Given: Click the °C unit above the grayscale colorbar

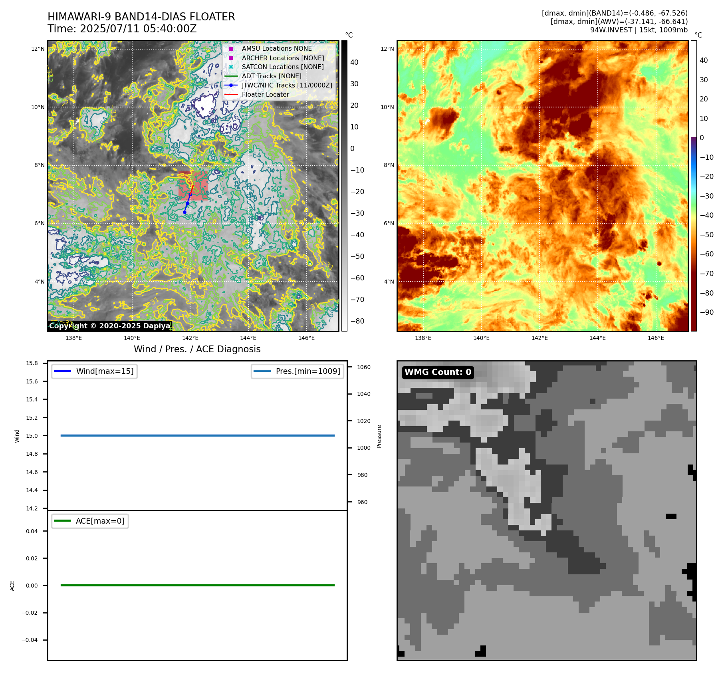Looking at the screenshot, I should pyautogui.click(x=349, y=35).
